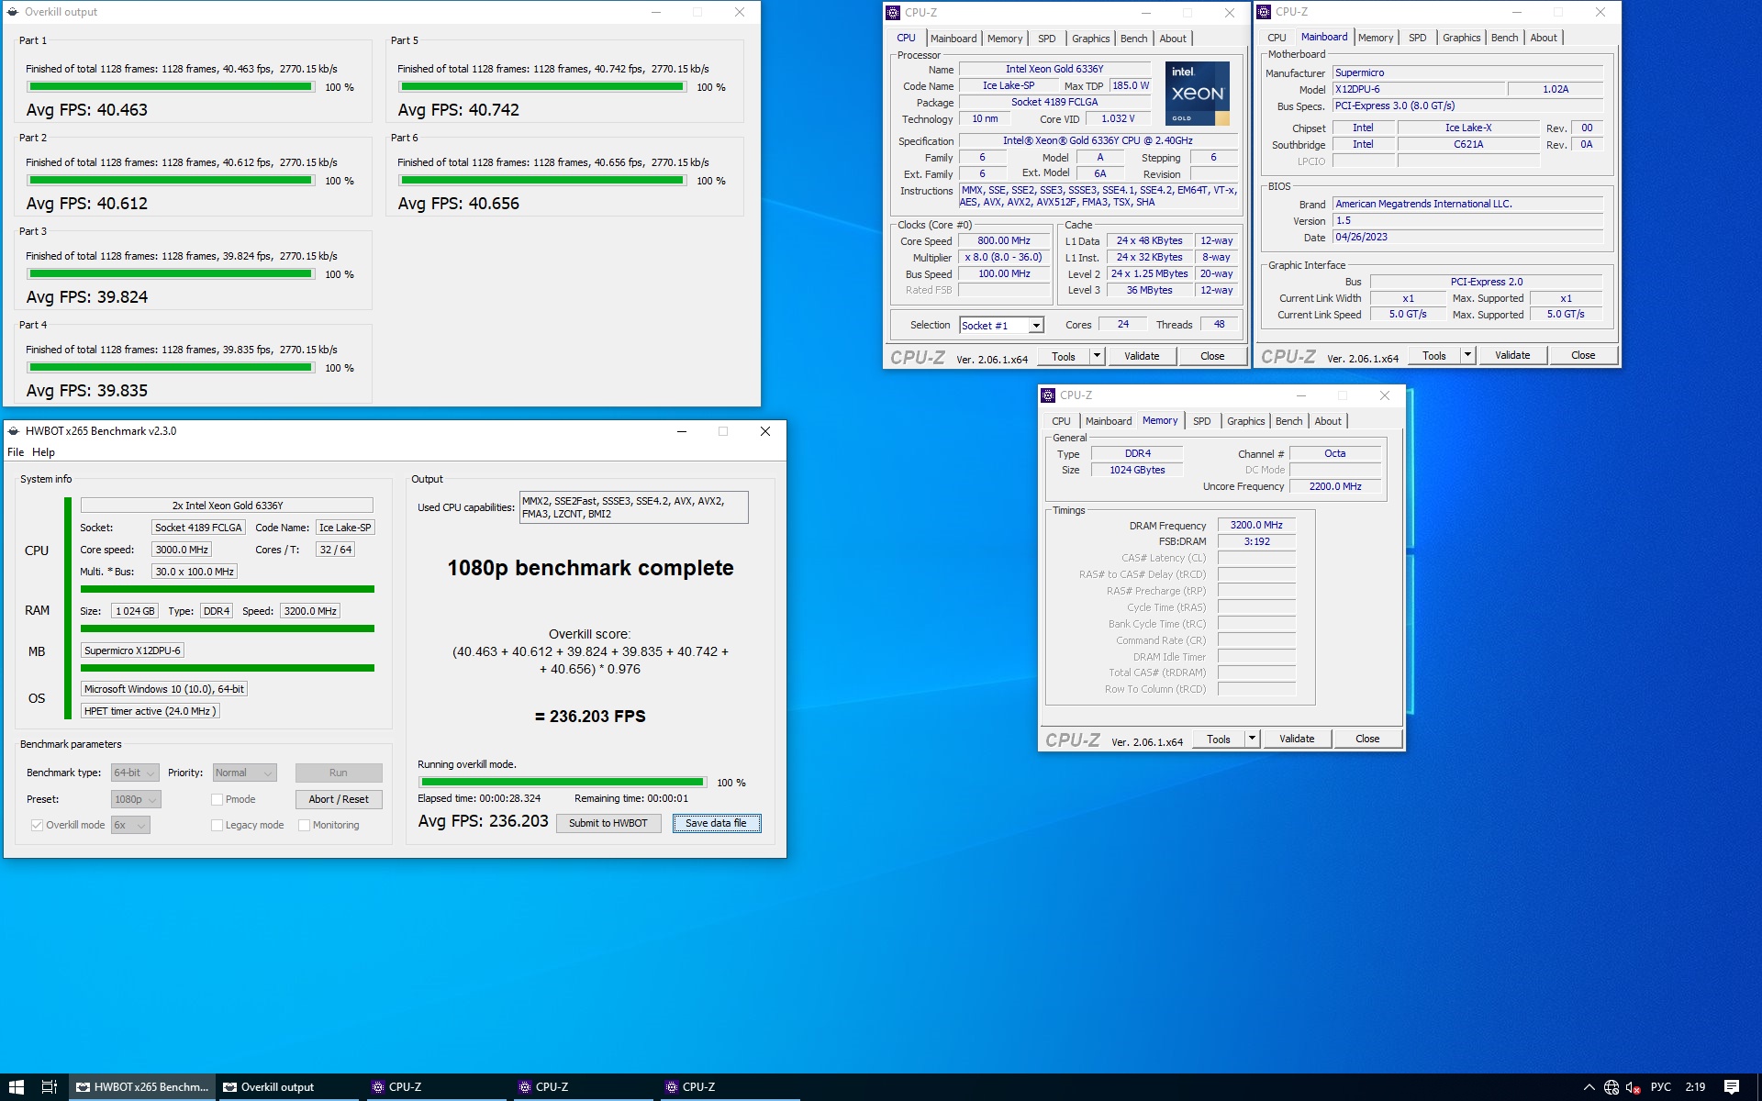The image size is (1762, 1101).
Task: Click the overkill mode progress bar in HWBOT
Action: [563, 783]
